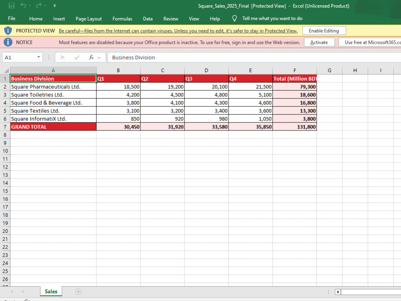Screen dimensions: 401x301
Task: Click the Tell me what you want to do box
Action: [x=272, y=18]
